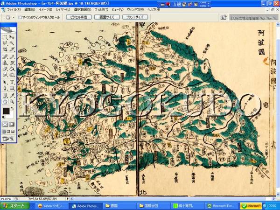
Task: Select the Eyedropper tool
Action: [12, 96]
